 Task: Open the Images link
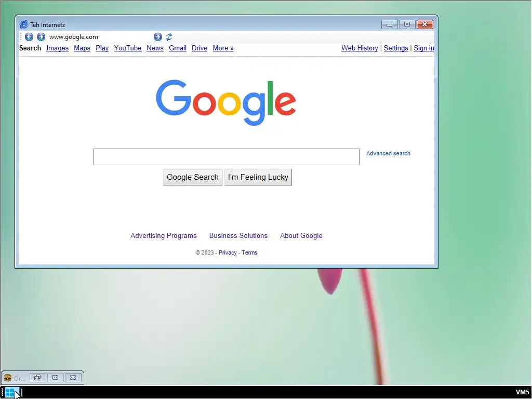tap(57, 48)
